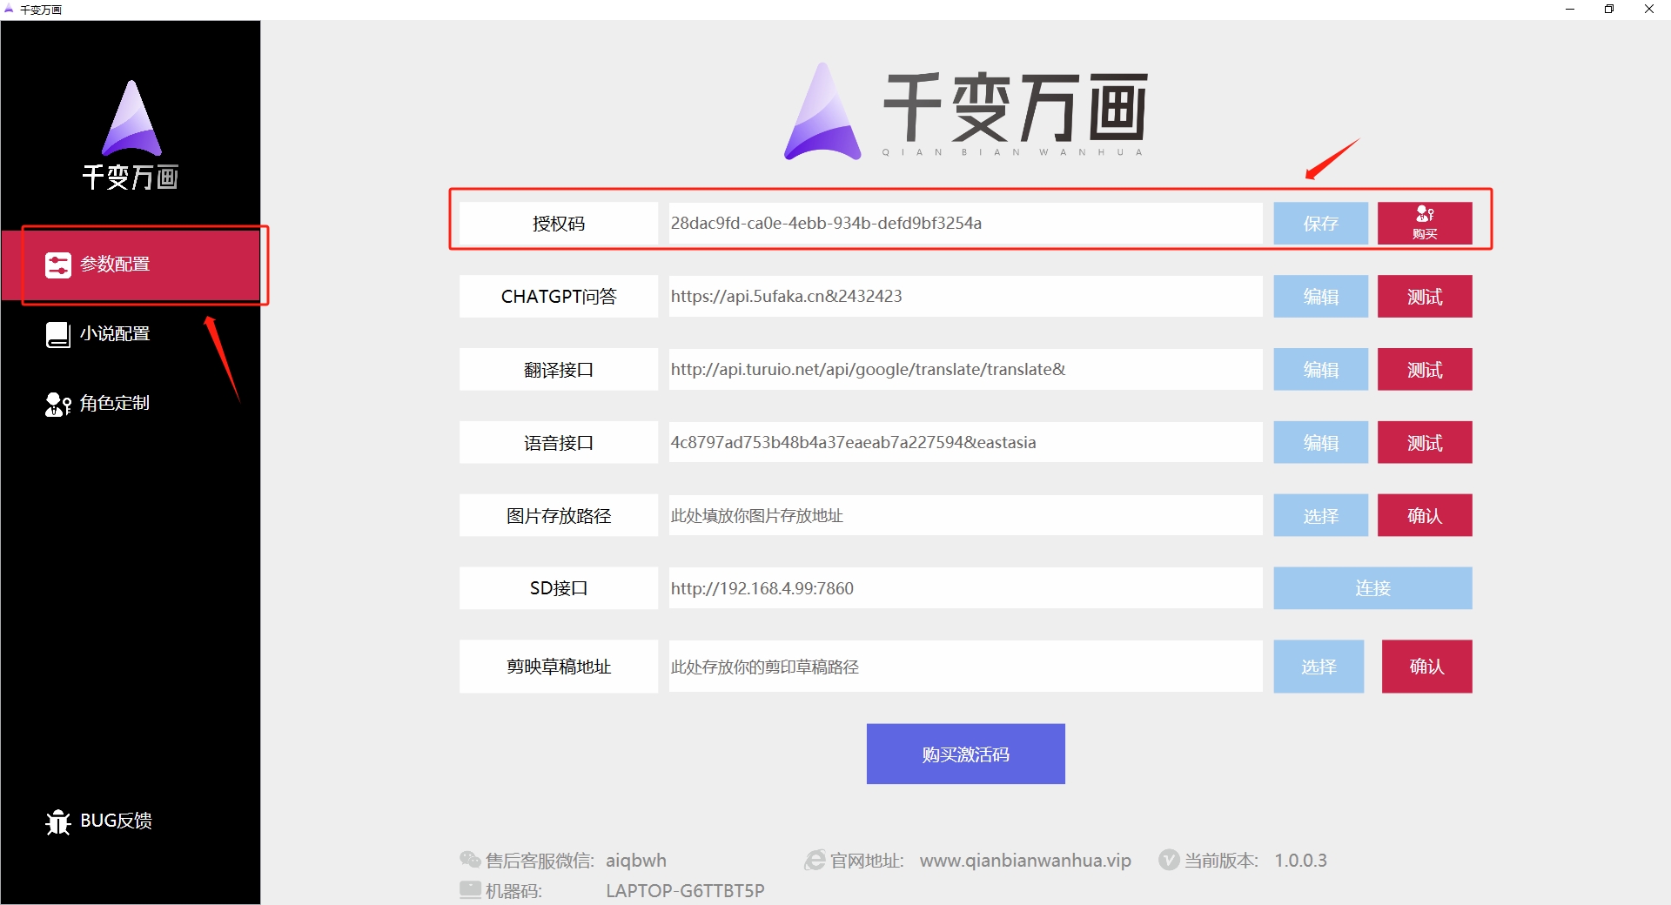Click the machine code LAPTOP-G6TTBT5P
Screen dimensions: 1671x905
(685, 891)
